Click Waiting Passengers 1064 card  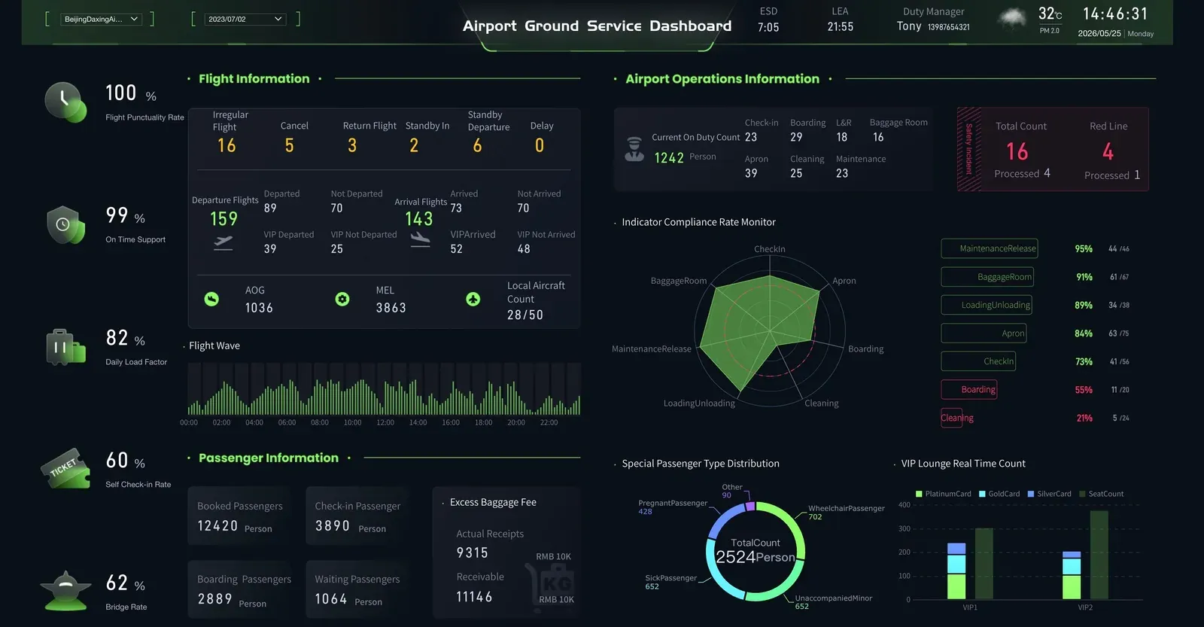tap(357, 589)
